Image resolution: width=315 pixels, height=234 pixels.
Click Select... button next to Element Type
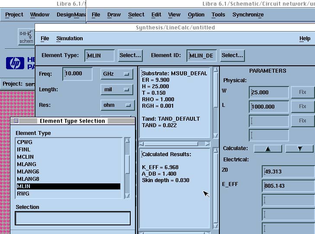pyautogui.click(x=130, y=55)
